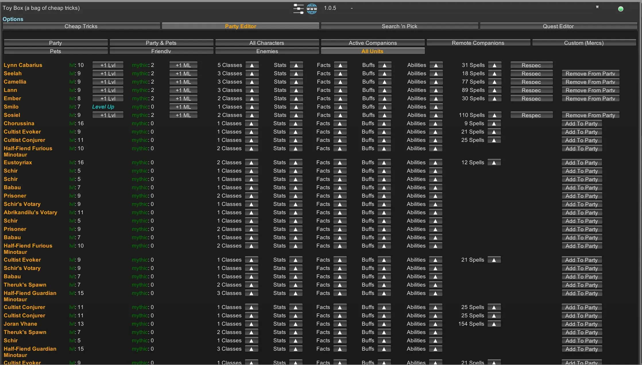Image resolution: width=642 pixels, height=365 pixels.
Task: Toggle Joran Vhane's 154 Spells triangle
Action: click(494, 324)
